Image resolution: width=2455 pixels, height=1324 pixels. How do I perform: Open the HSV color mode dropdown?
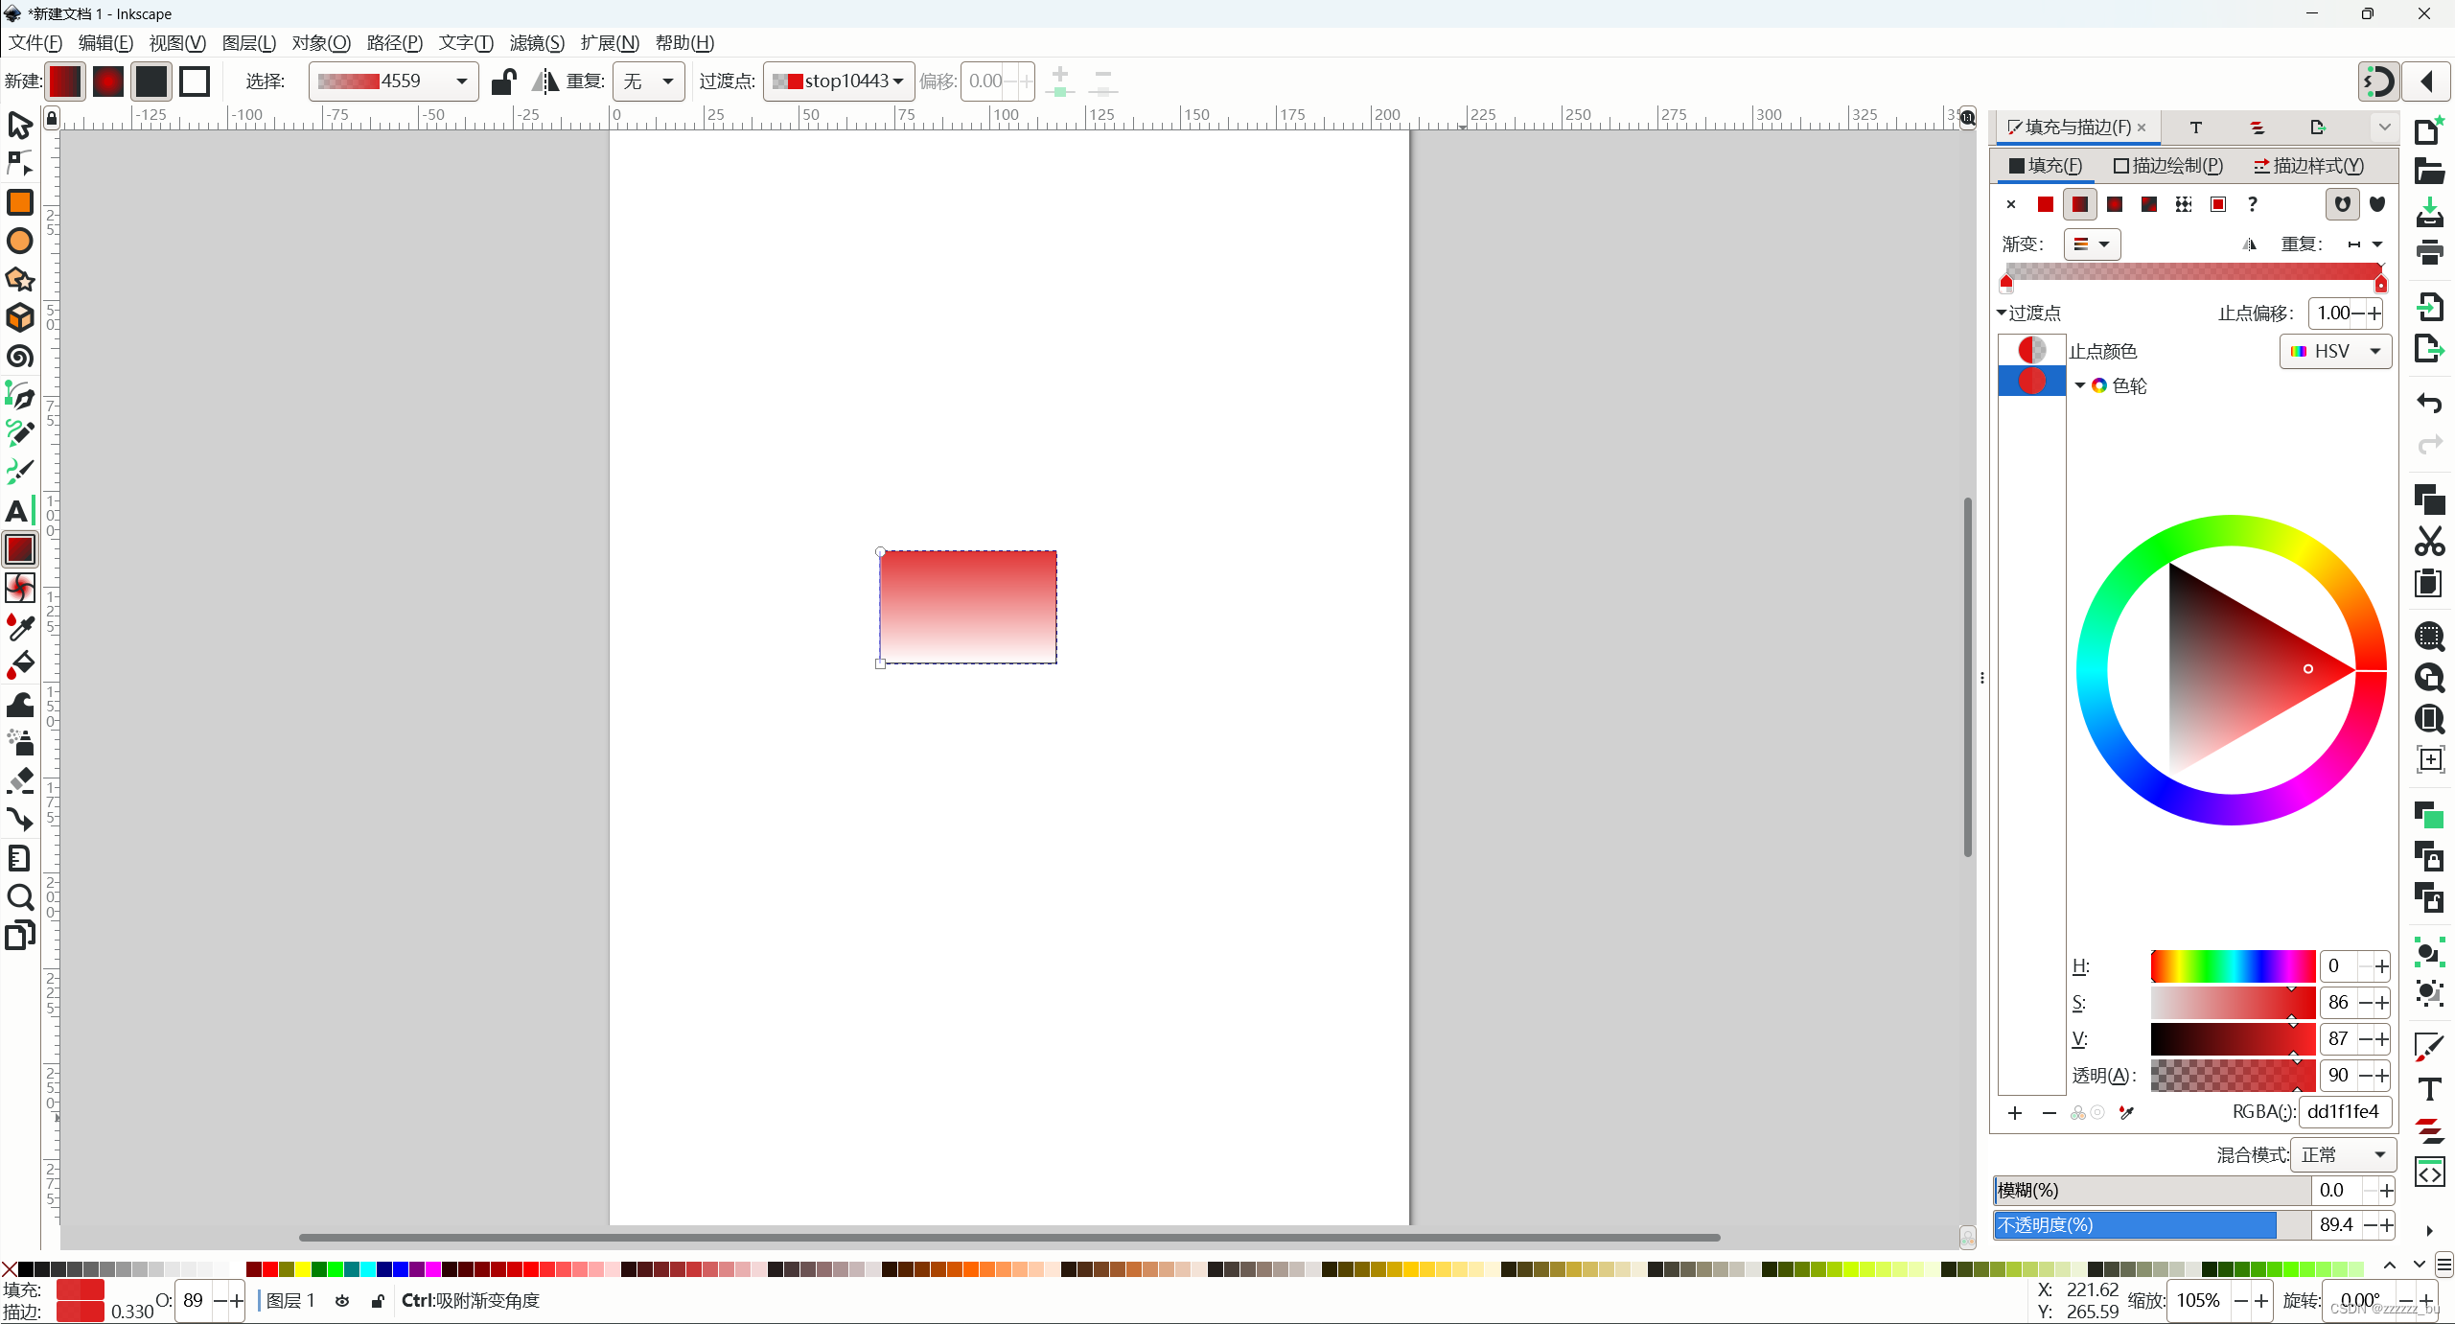click(2335, 352)
